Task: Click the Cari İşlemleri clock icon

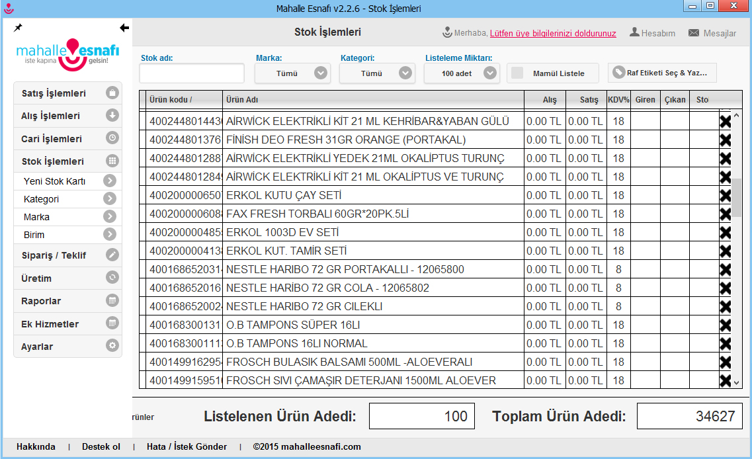Action: [x=112, y=138]
